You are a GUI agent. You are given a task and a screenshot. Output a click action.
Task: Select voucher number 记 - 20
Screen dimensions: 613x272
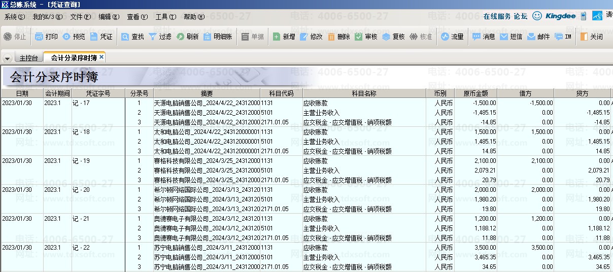pos(81,190)
